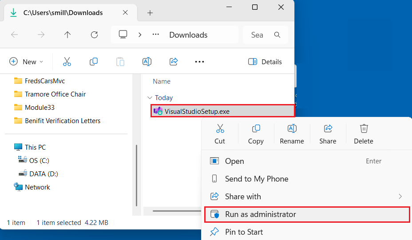The height and width of the screenshot is (240, 412).
Task: Go forward with the right arrow
Action: pos(41,35)
